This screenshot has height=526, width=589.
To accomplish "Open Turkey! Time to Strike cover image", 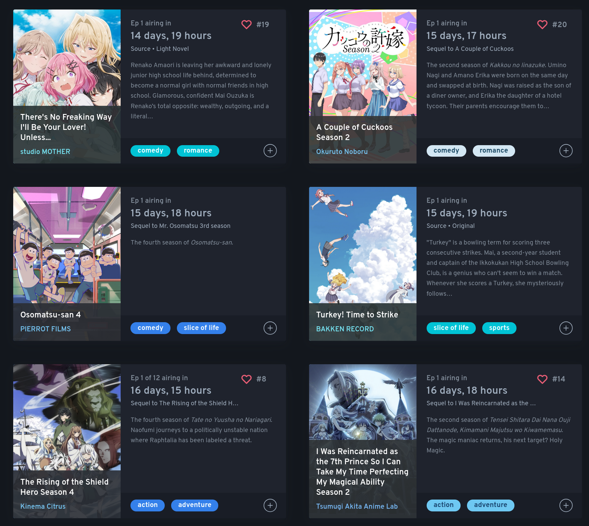I will [x=363, y=245].
